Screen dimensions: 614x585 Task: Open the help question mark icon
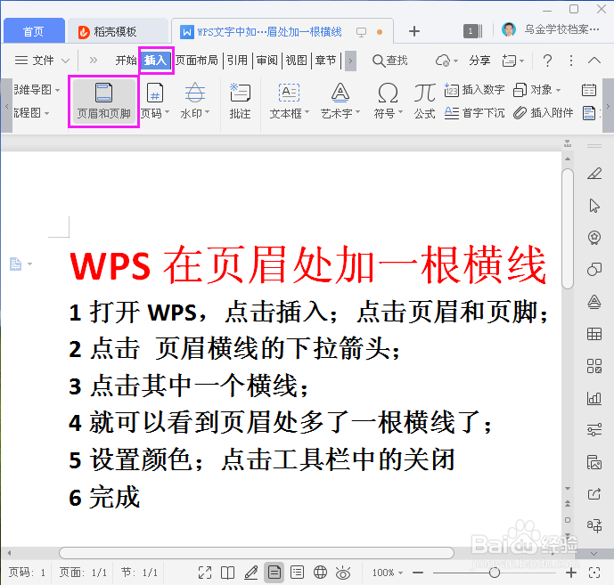[547, 61]
